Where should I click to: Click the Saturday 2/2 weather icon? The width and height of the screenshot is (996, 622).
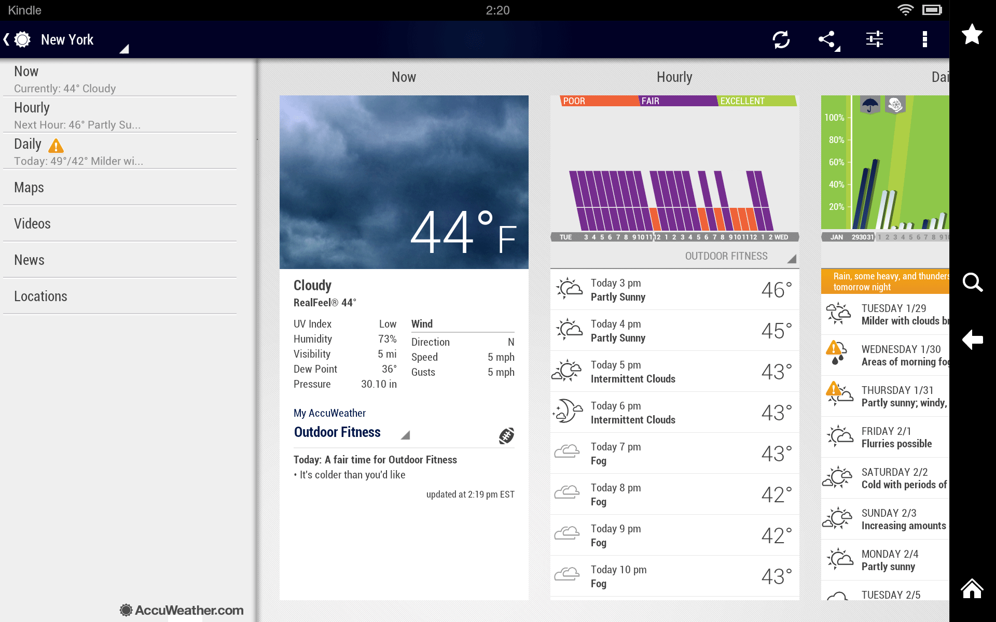click(837, 477)
